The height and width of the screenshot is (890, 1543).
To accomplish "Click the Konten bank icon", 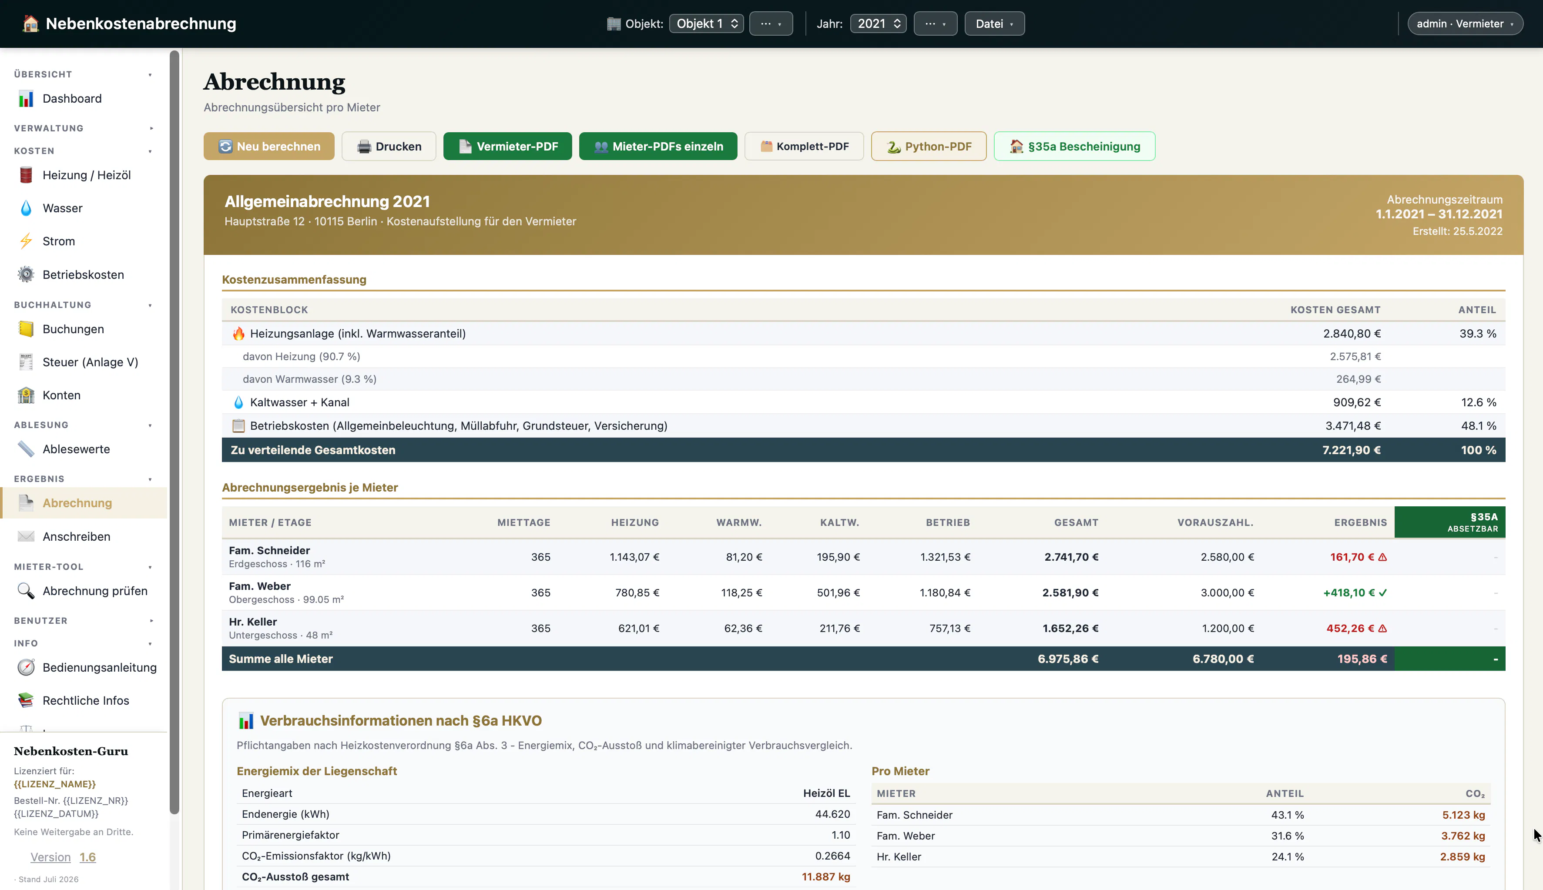I will (26, 395).
